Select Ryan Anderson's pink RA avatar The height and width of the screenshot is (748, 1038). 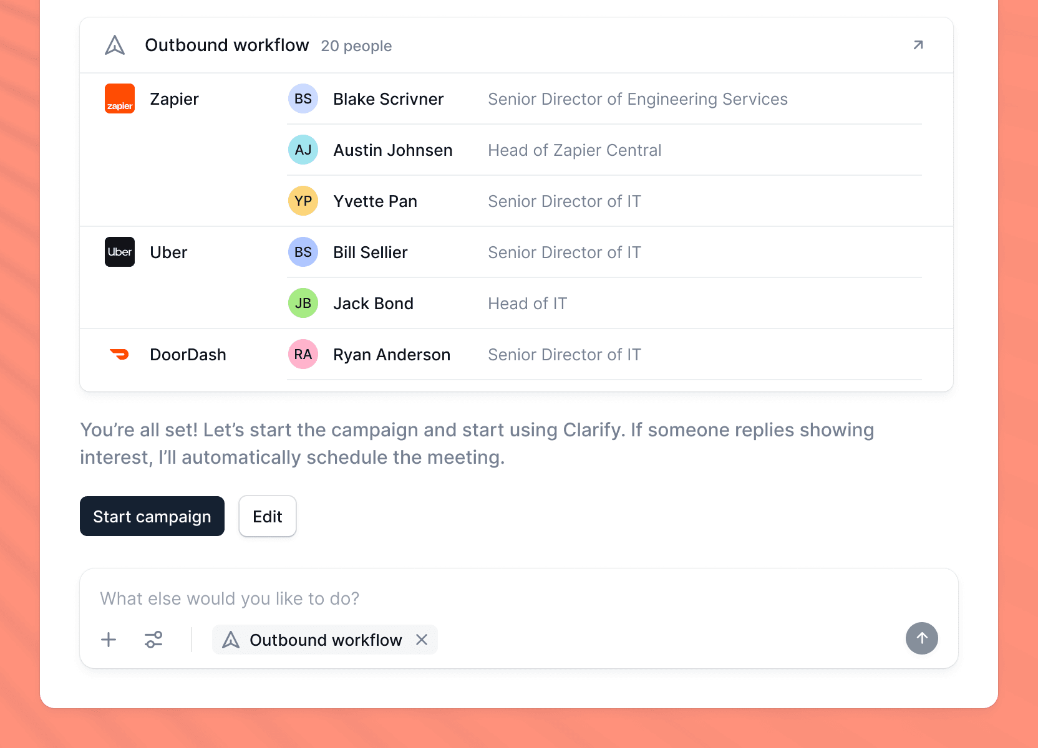click(x=303, y=354)
